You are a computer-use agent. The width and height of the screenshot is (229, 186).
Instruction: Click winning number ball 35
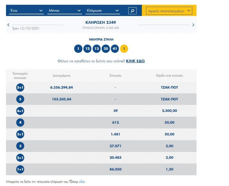pos(106,49)
